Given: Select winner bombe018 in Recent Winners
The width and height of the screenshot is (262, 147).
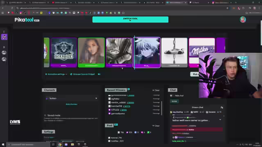Looking at the screenshot, I should (116, 106).
